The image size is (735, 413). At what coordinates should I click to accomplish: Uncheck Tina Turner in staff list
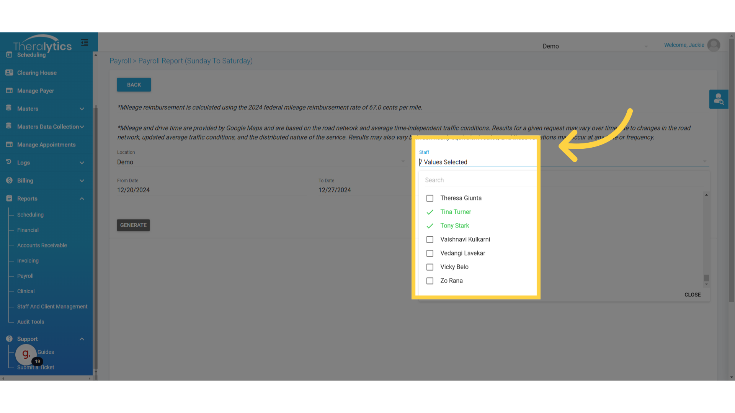click(430, 212)
